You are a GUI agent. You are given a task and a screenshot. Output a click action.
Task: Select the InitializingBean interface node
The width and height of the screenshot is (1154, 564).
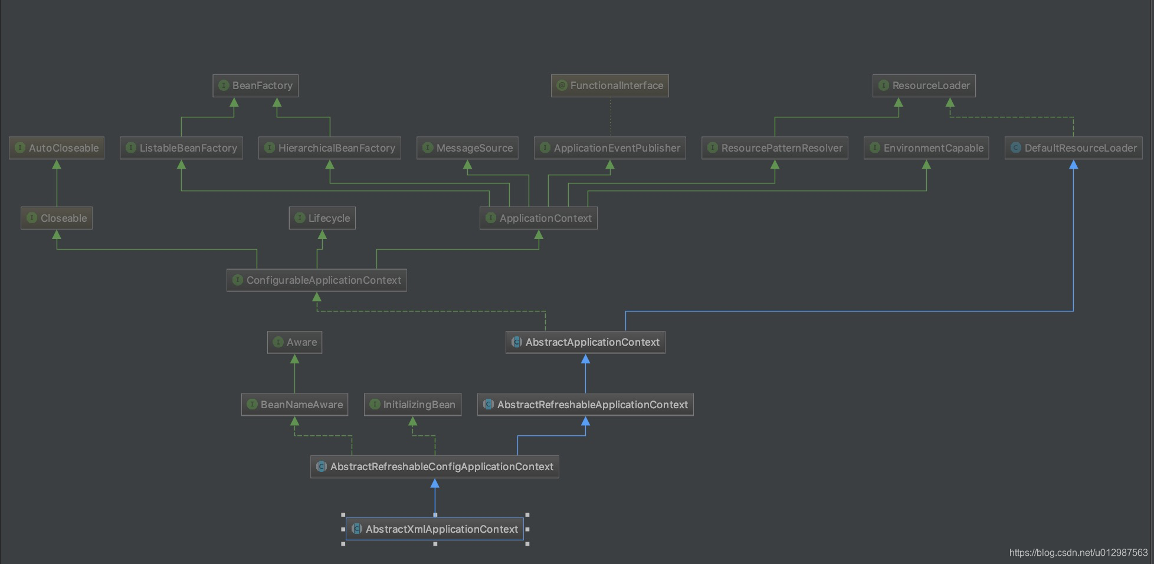[x=413, y=405]
